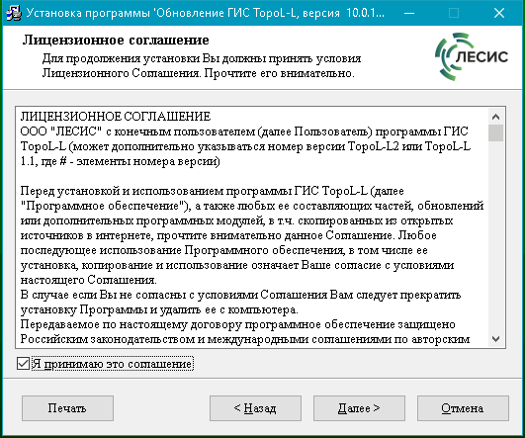Click the 'Перед установкой' paragraph in the license

coord(252,235)
